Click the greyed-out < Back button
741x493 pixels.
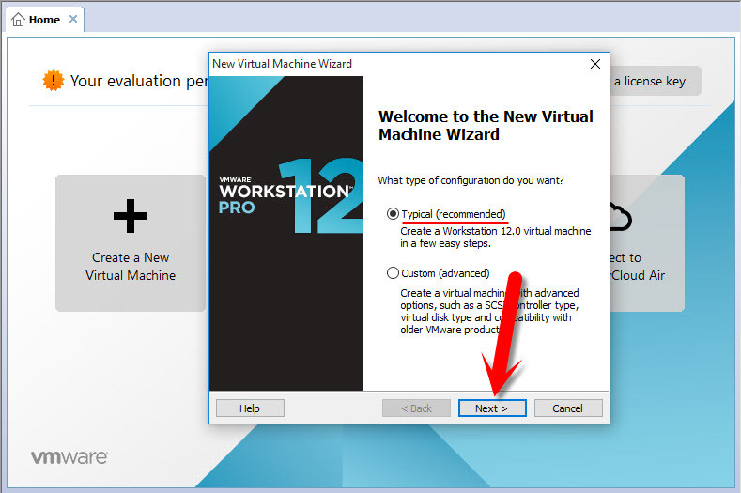tap(416, 408)
